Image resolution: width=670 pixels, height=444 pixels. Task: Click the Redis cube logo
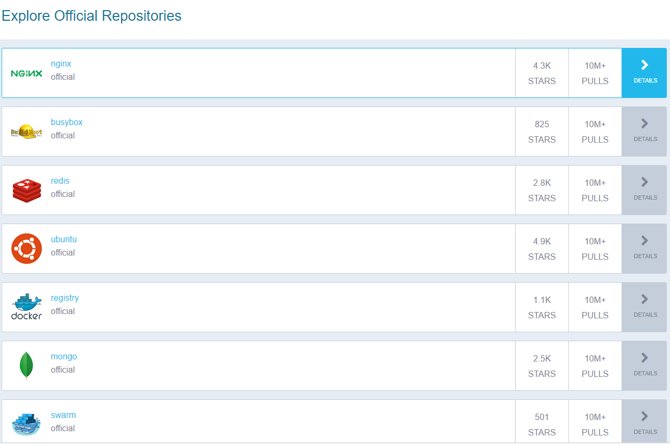point(26,190)
